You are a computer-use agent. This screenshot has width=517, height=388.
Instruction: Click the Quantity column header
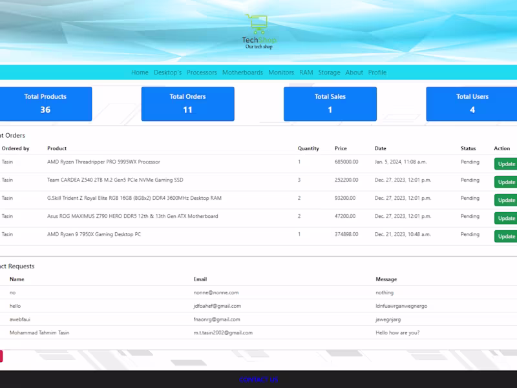[308, 149]
